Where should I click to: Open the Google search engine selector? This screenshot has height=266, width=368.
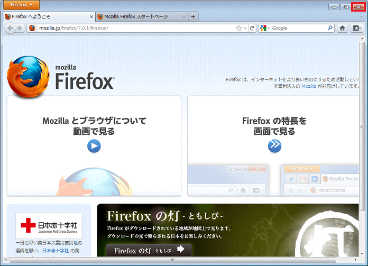click(265, 28)
